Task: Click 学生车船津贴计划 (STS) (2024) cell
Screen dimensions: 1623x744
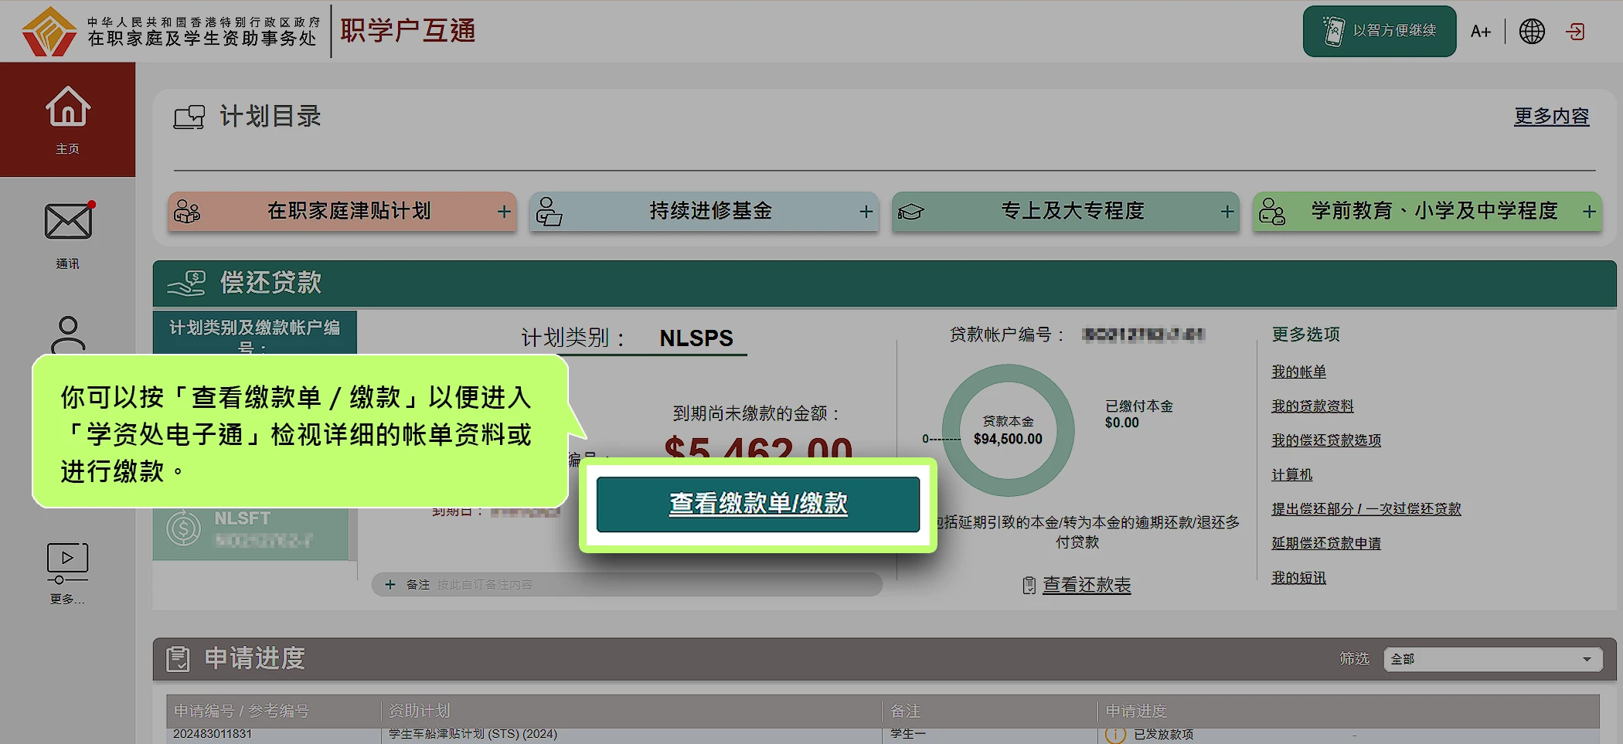Action: click(473, 734)
